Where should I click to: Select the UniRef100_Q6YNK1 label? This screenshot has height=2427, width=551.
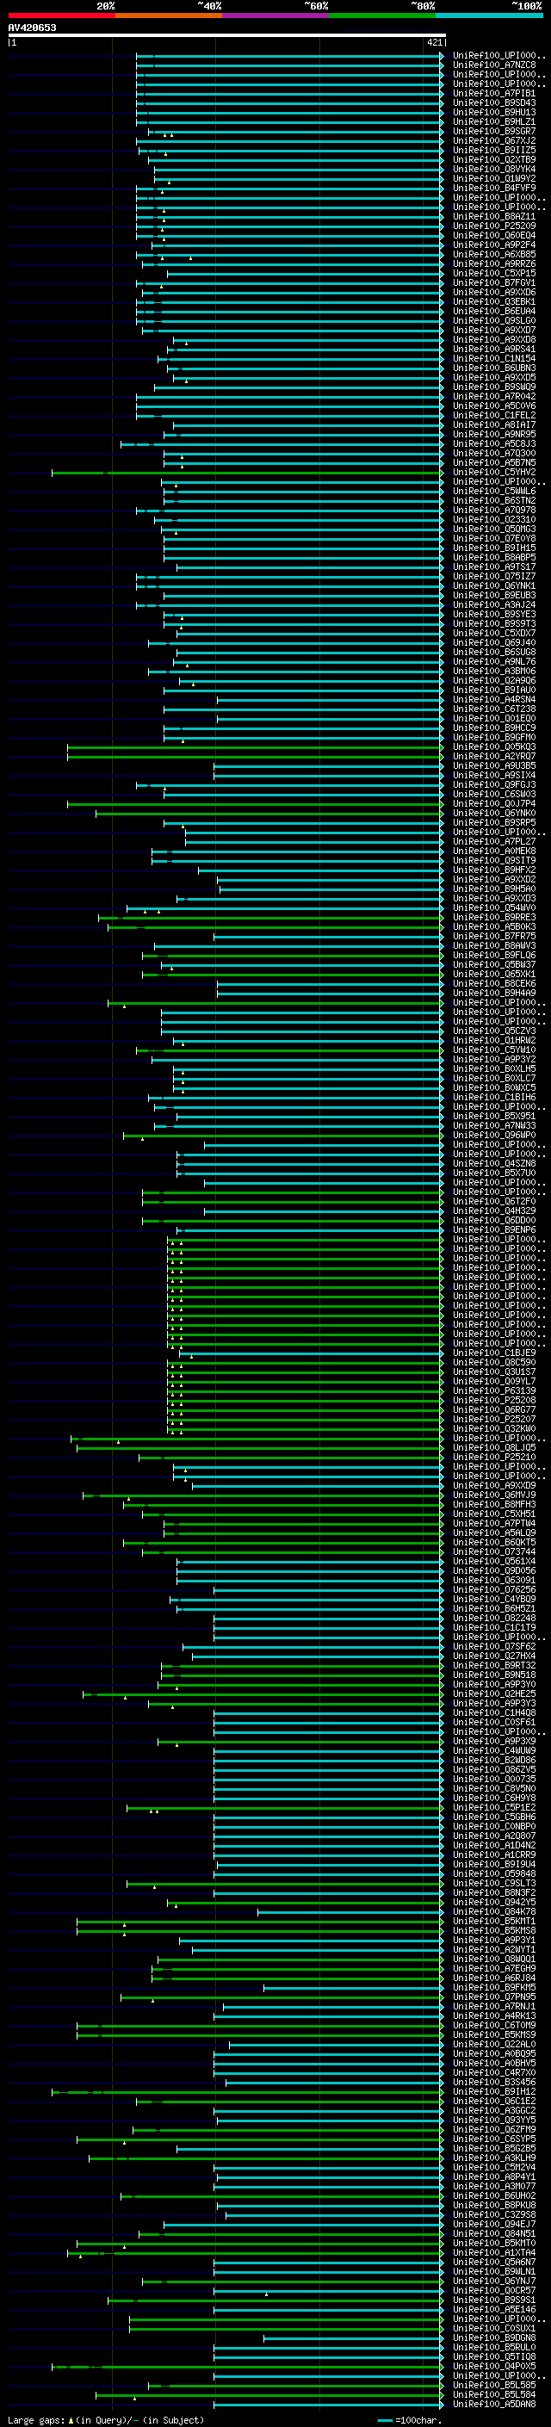click(x=494, y=586)
